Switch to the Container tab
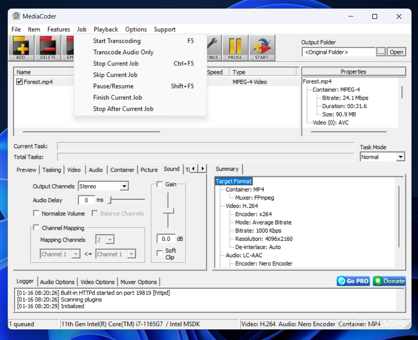 [x=122, y=170]
